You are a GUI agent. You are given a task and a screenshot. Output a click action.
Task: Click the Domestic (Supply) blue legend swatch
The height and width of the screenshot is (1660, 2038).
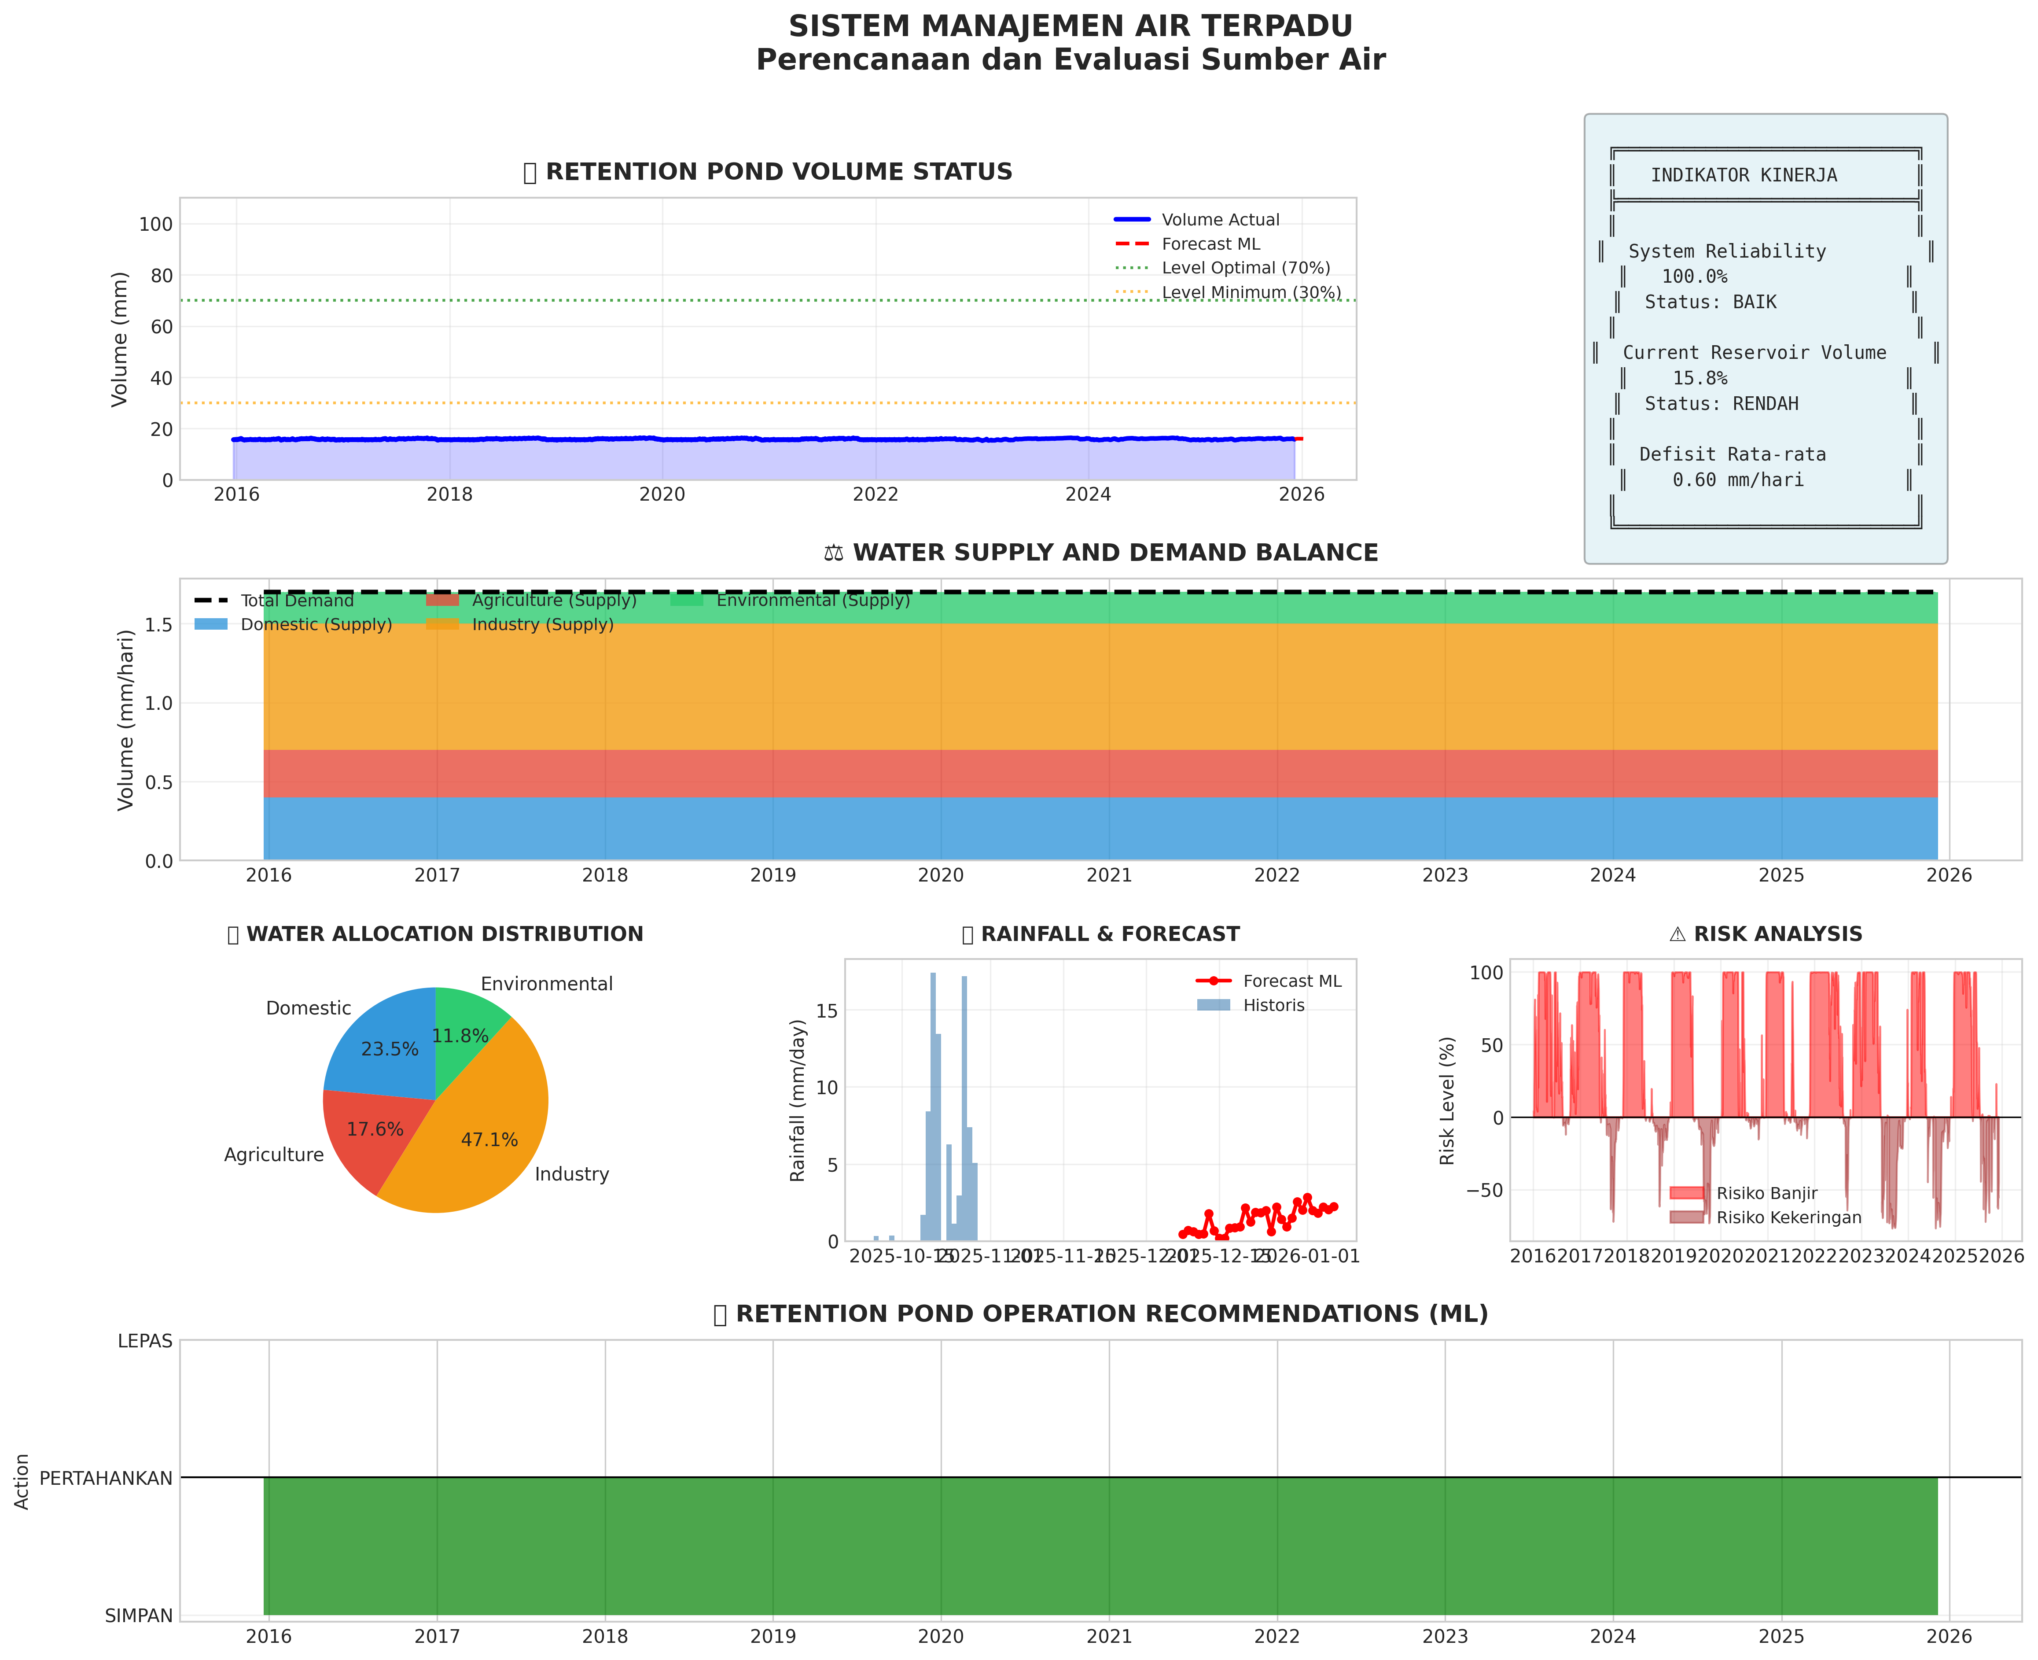[x=211, y=624]
